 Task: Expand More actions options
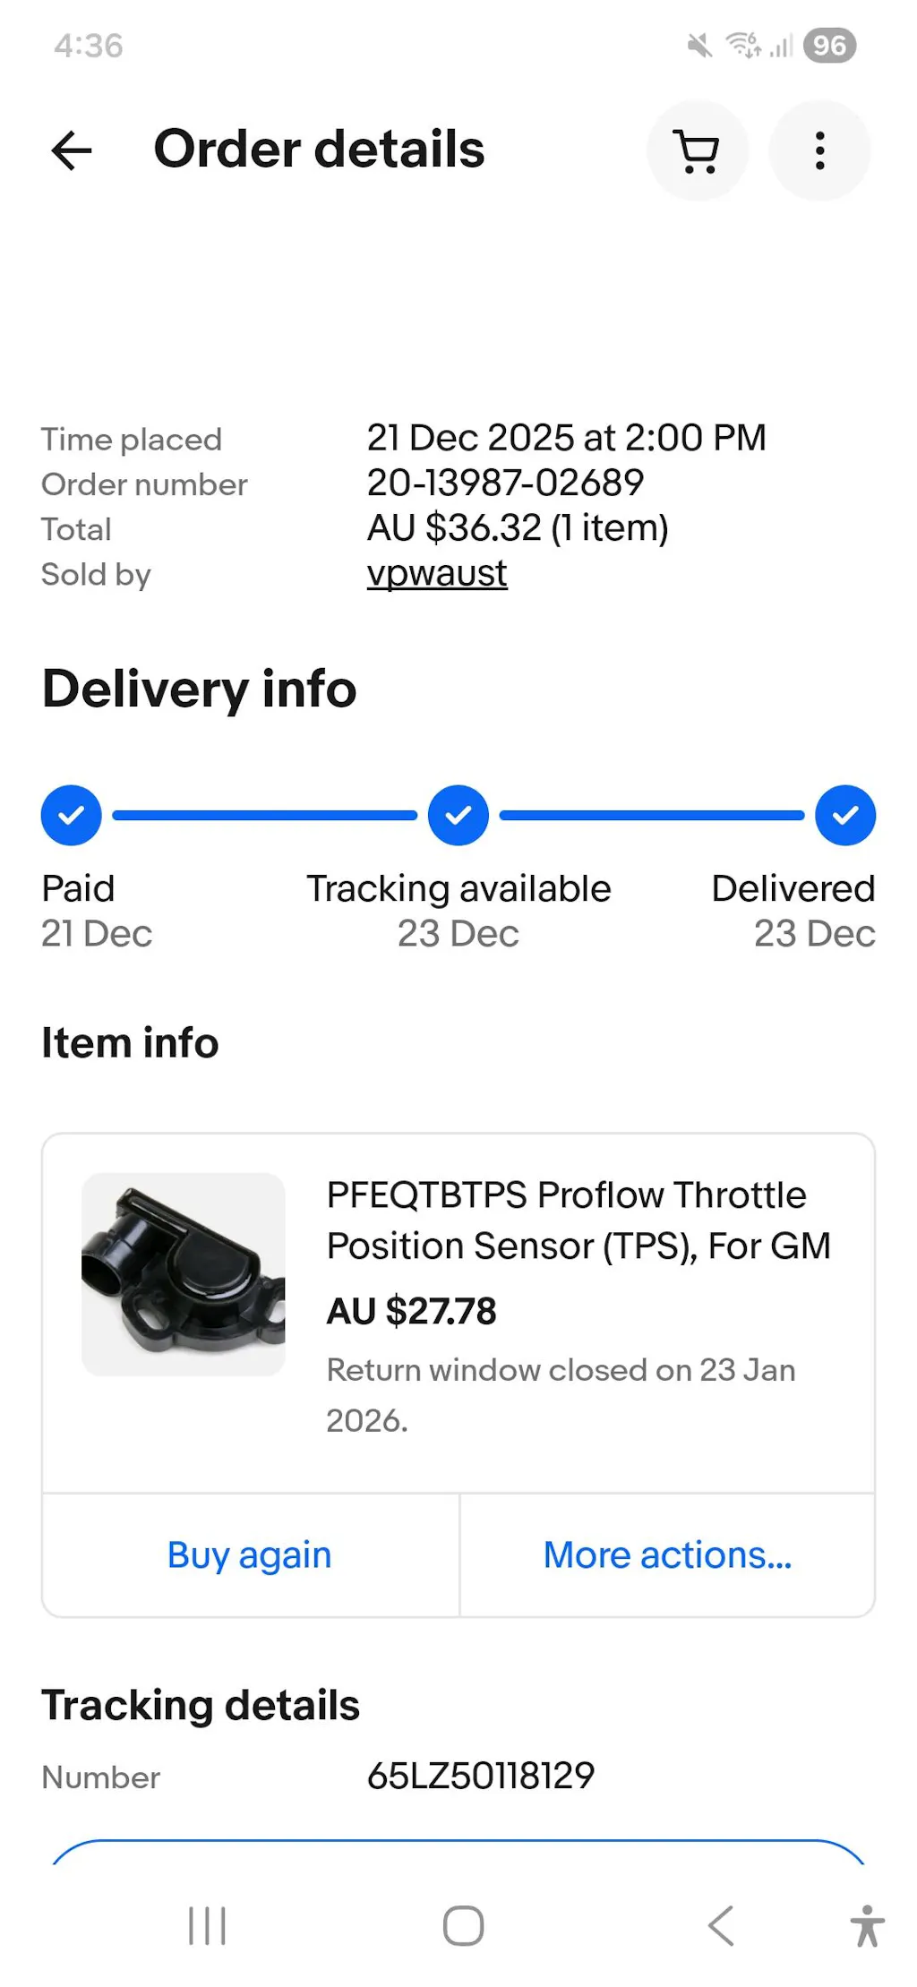coord(667,1555)
